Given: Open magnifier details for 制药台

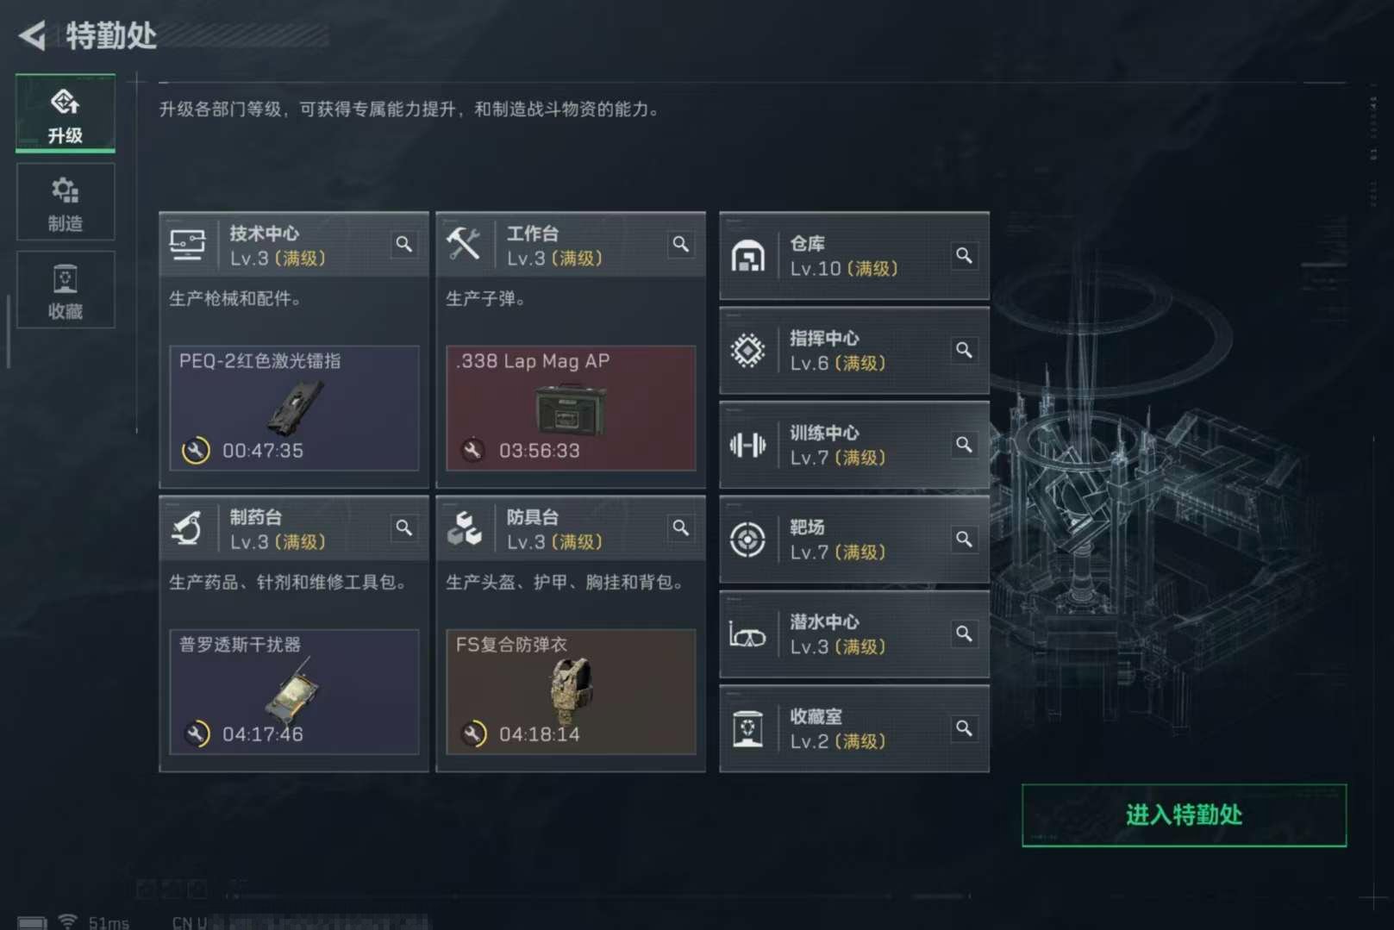Looking at the screenshot, I should coord(403,527).
